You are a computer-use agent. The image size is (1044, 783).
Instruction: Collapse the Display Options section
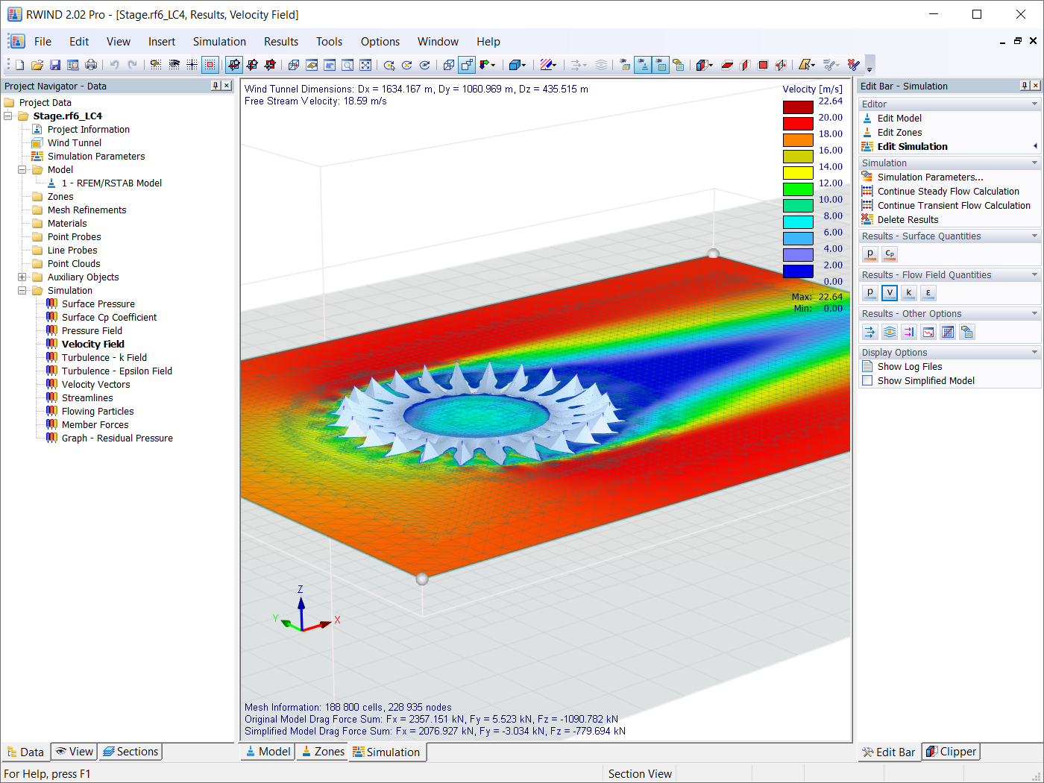tap(1034, 352)
